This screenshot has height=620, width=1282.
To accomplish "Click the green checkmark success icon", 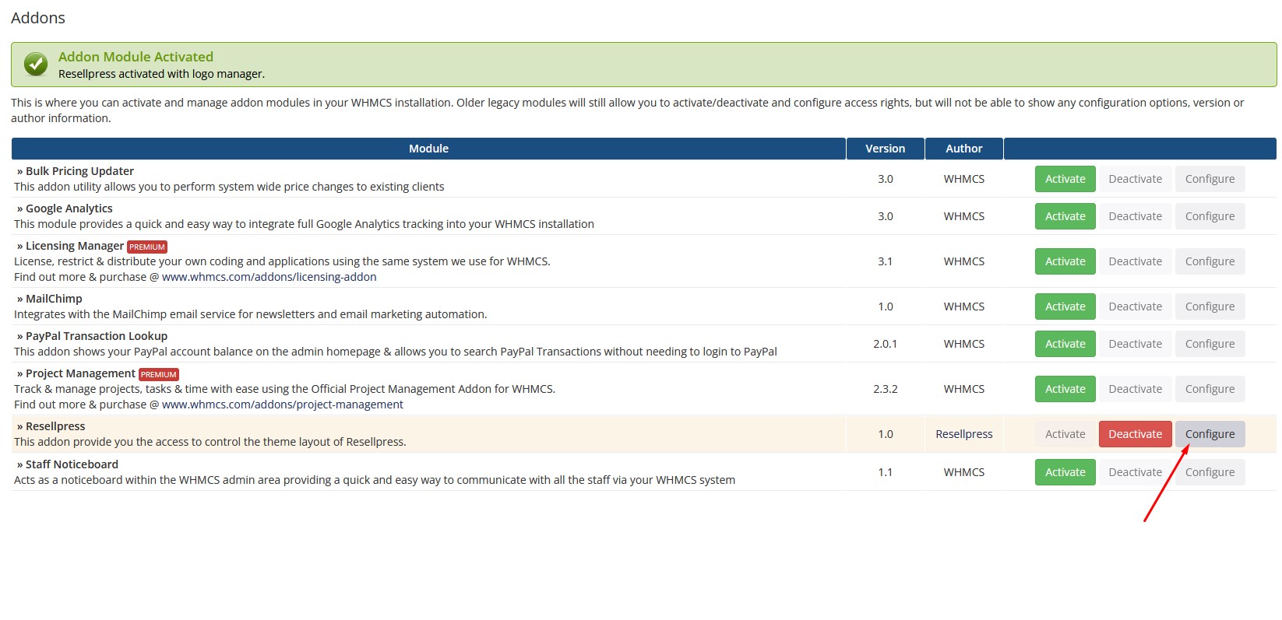I will click(x=36, y=65).
